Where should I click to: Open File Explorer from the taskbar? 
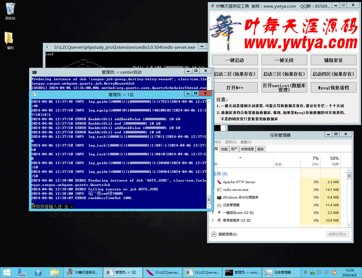pyautogui.click(x=54, y=273)
